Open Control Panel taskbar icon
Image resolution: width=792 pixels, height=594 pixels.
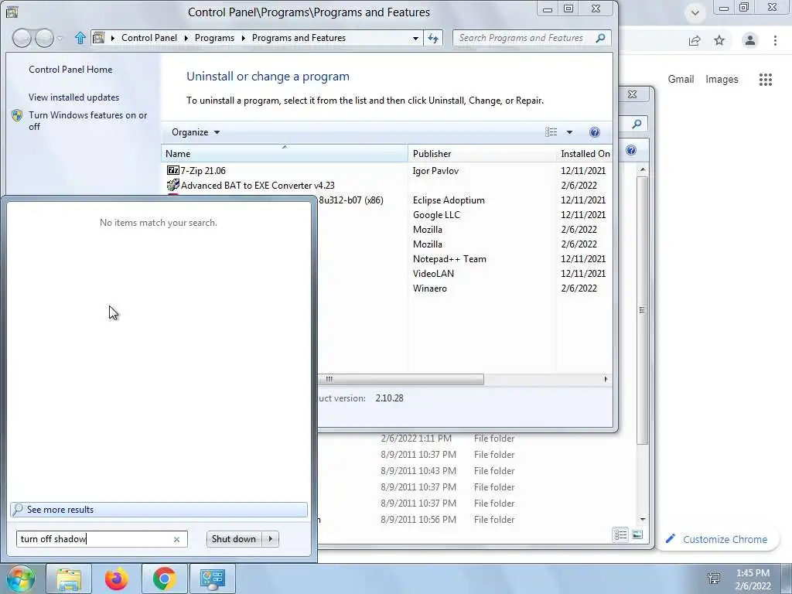(212, 579)
